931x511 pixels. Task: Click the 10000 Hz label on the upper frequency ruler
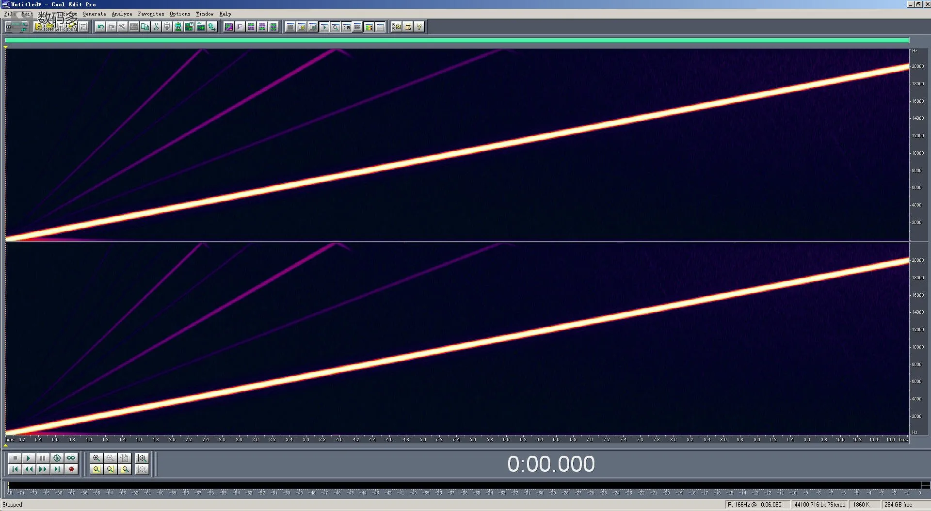click(x=917, y=153)
